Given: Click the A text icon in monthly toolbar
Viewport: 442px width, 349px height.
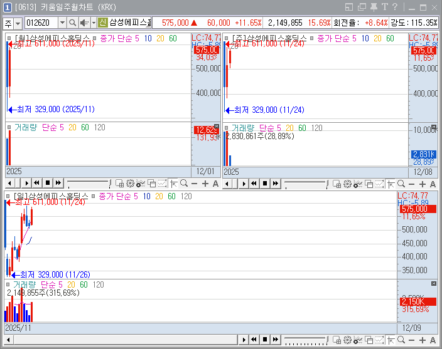Looking at the screenshot, I should coord(215,184).
